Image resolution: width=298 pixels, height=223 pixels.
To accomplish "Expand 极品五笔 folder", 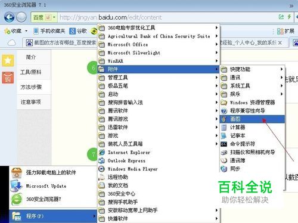I will [x=159, y=86].
